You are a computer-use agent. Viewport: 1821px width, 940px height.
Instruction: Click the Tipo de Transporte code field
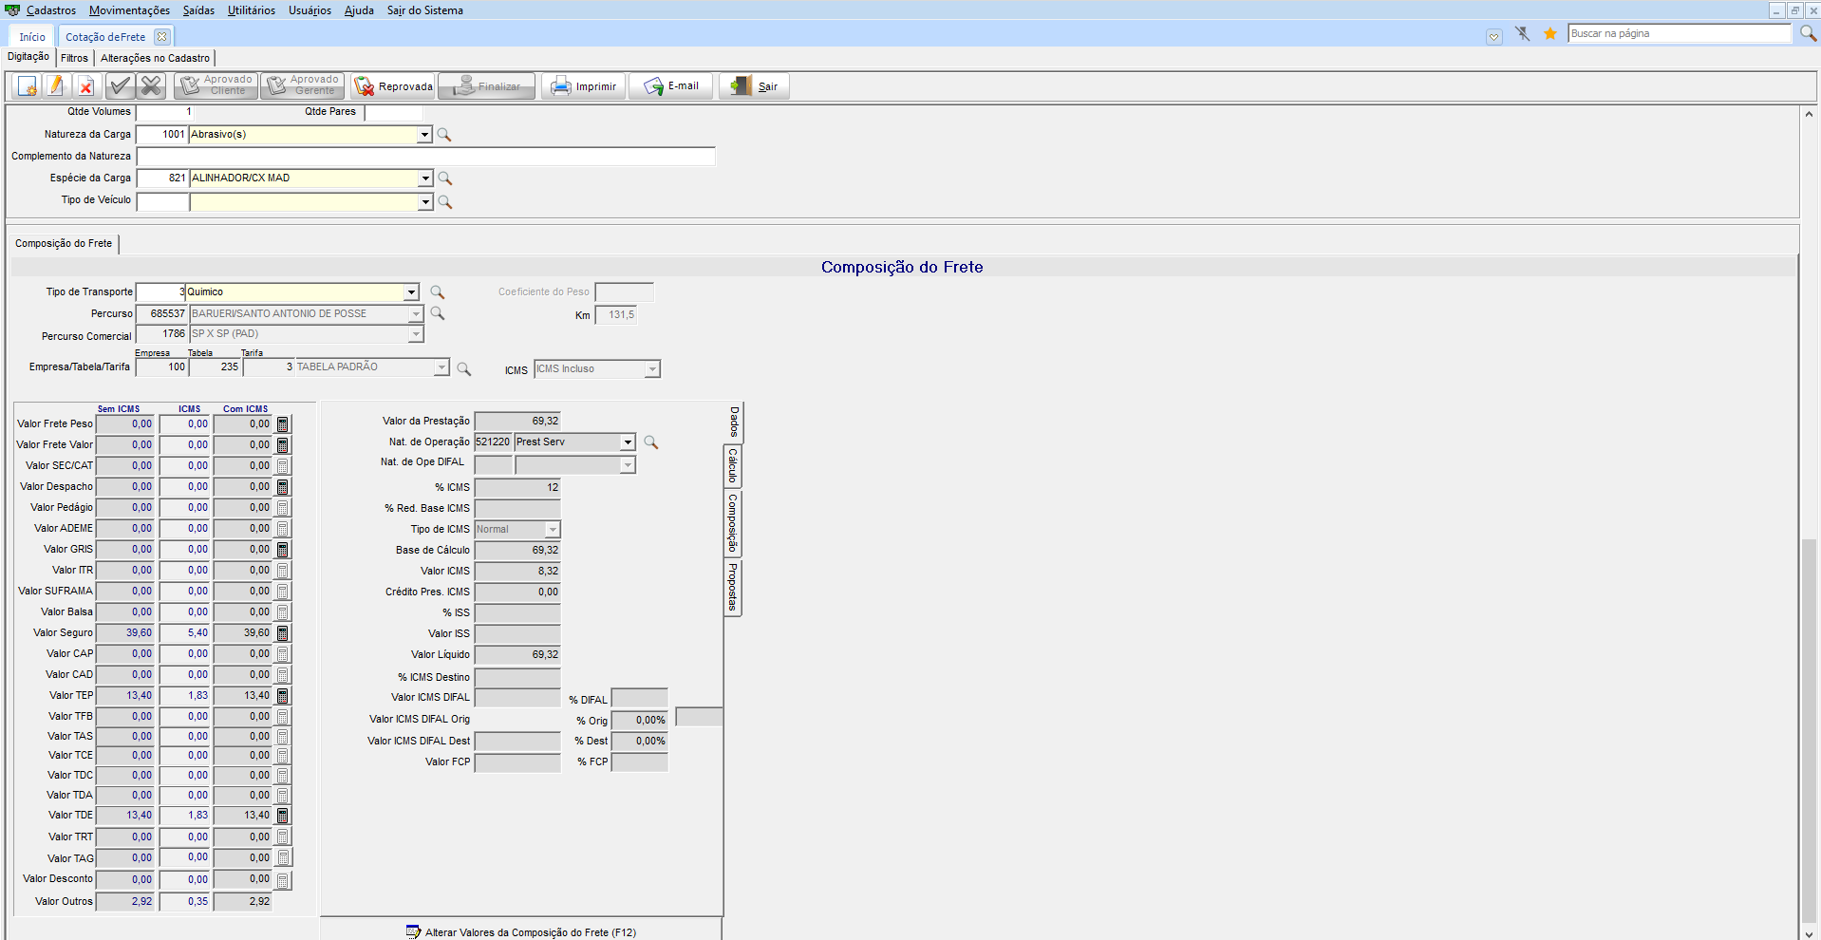pos(160,292)
